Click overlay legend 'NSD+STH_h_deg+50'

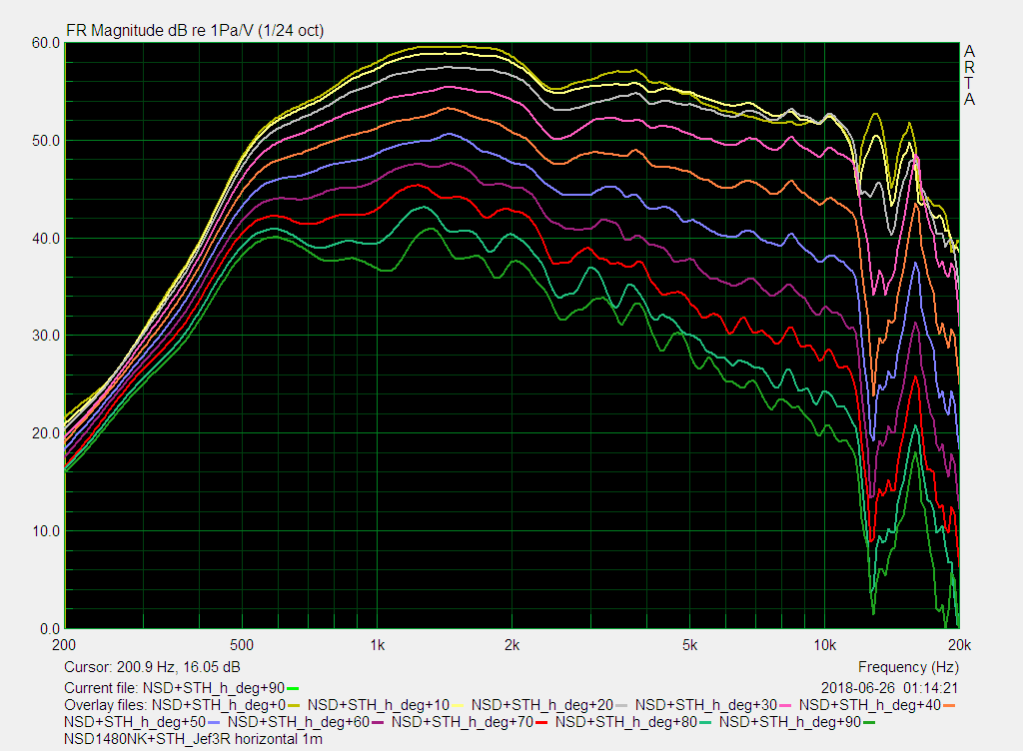(x=135, y=722)
